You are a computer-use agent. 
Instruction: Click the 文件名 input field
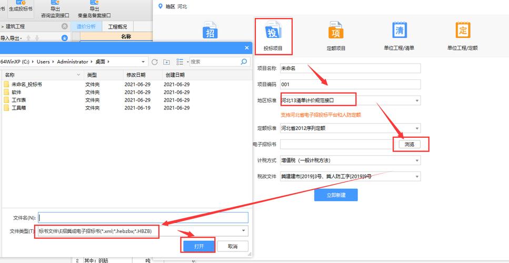point(143,218)
